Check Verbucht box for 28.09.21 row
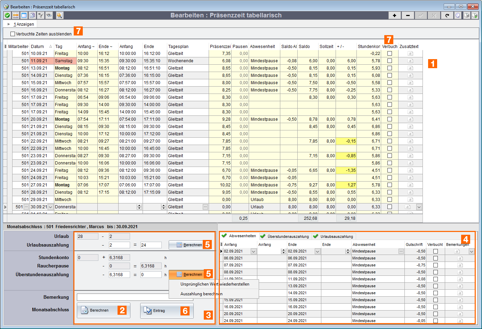 click(389, 192)
